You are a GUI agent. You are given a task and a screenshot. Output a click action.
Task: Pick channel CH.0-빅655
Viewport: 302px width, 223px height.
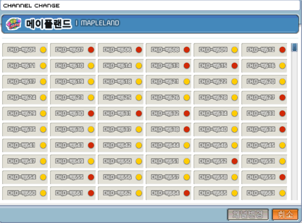[x=73, y=177]
